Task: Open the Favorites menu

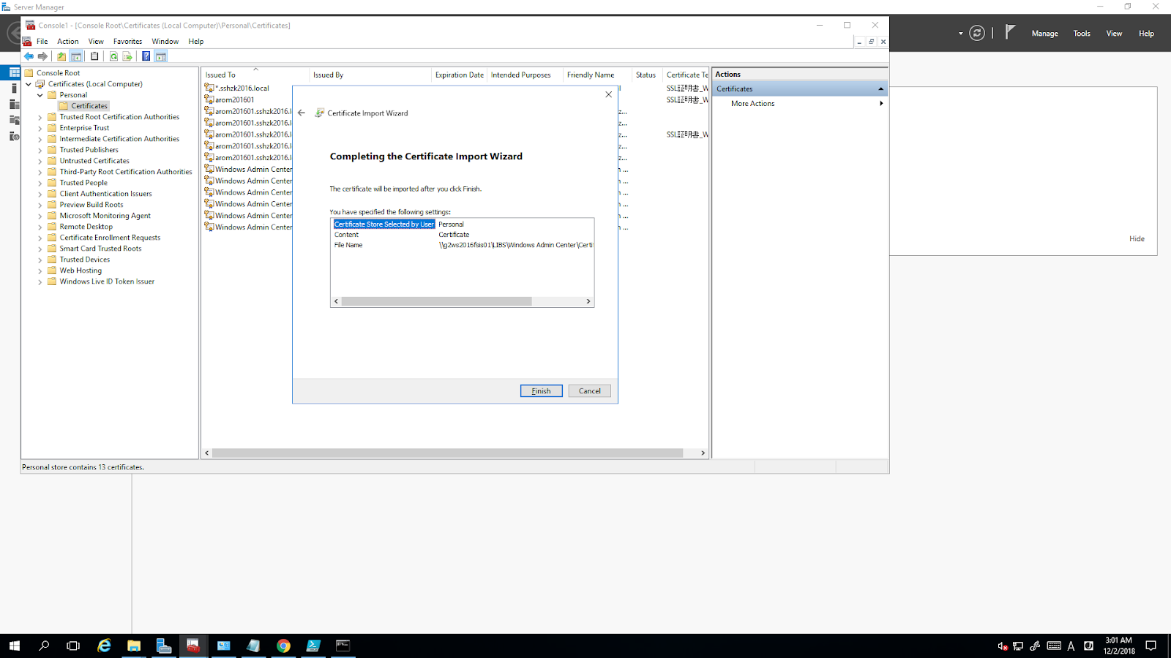Action: (127, 41)
